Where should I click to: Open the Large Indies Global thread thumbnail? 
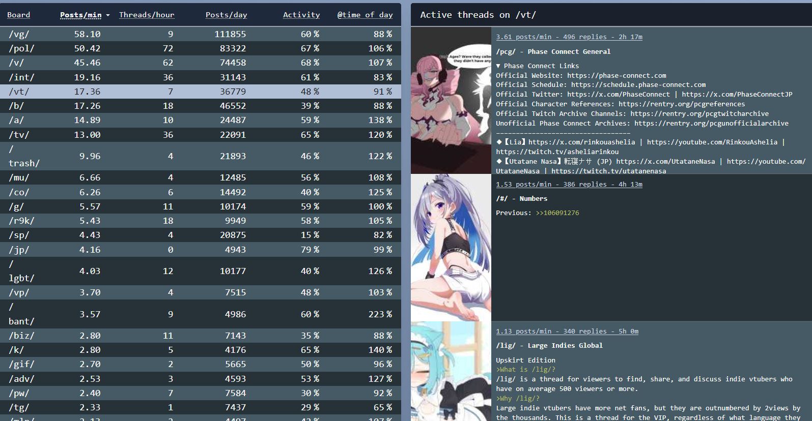coord(451,371)
